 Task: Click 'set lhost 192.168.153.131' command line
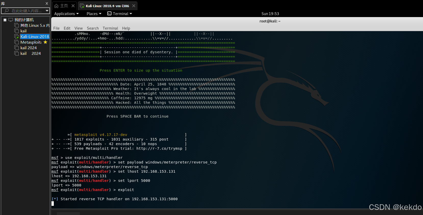[x=147, y=171]
